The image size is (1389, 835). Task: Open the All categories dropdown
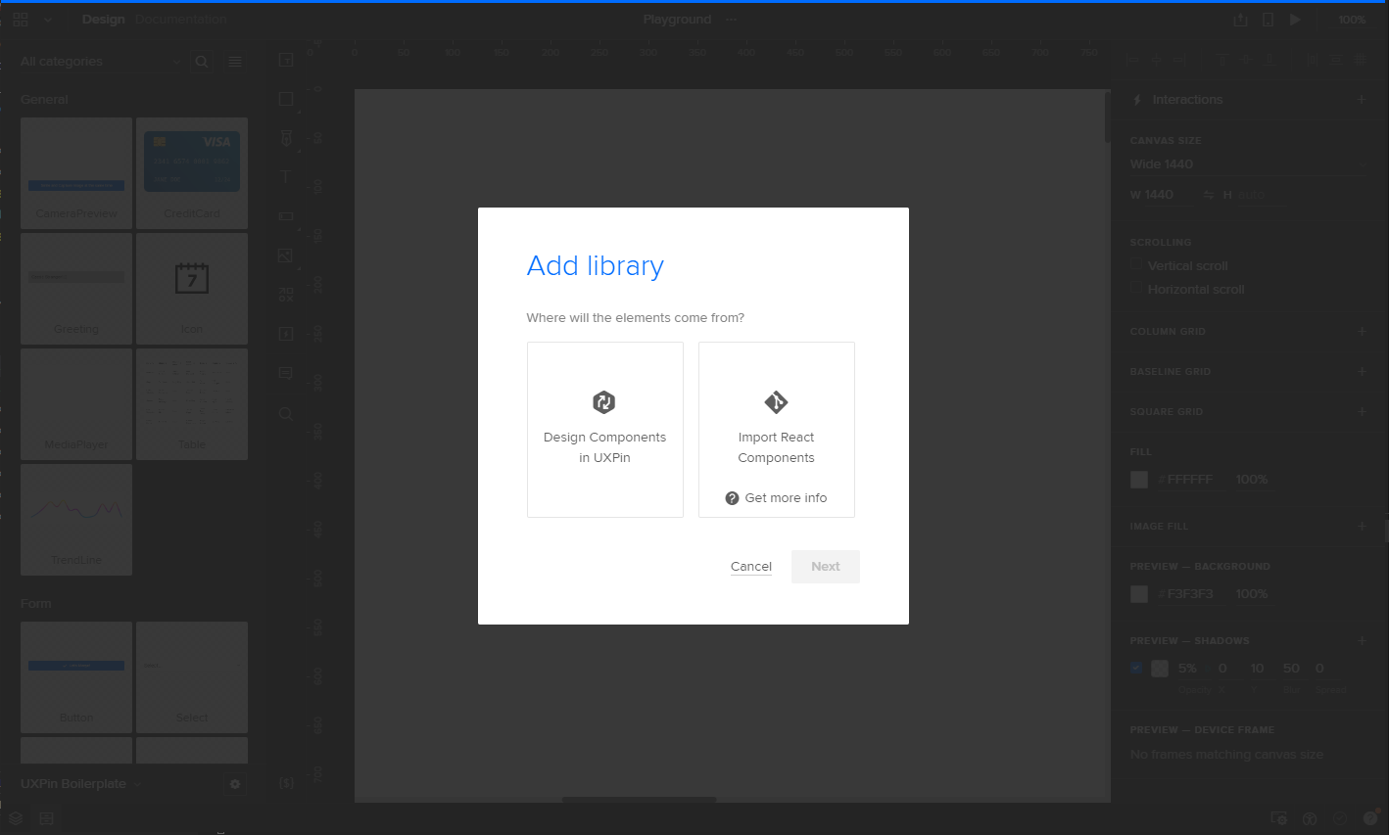100,62
